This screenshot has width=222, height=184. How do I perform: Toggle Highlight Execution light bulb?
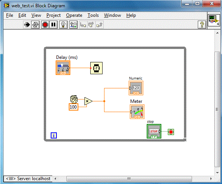(63, 25)
